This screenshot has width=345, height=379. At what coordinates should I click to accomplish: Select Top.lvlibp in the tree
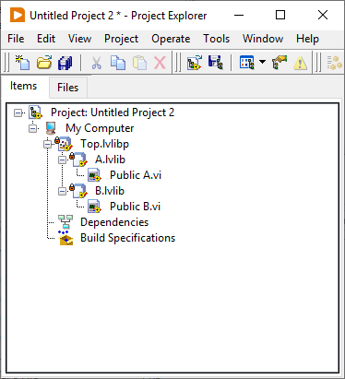(104, 144)
